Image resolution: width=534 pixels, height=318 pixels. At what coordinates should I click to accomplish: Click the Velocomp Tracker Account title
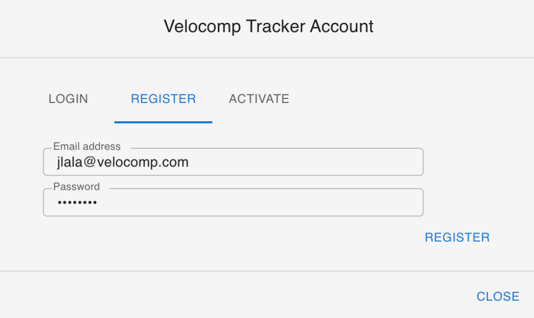pos(269,27)
